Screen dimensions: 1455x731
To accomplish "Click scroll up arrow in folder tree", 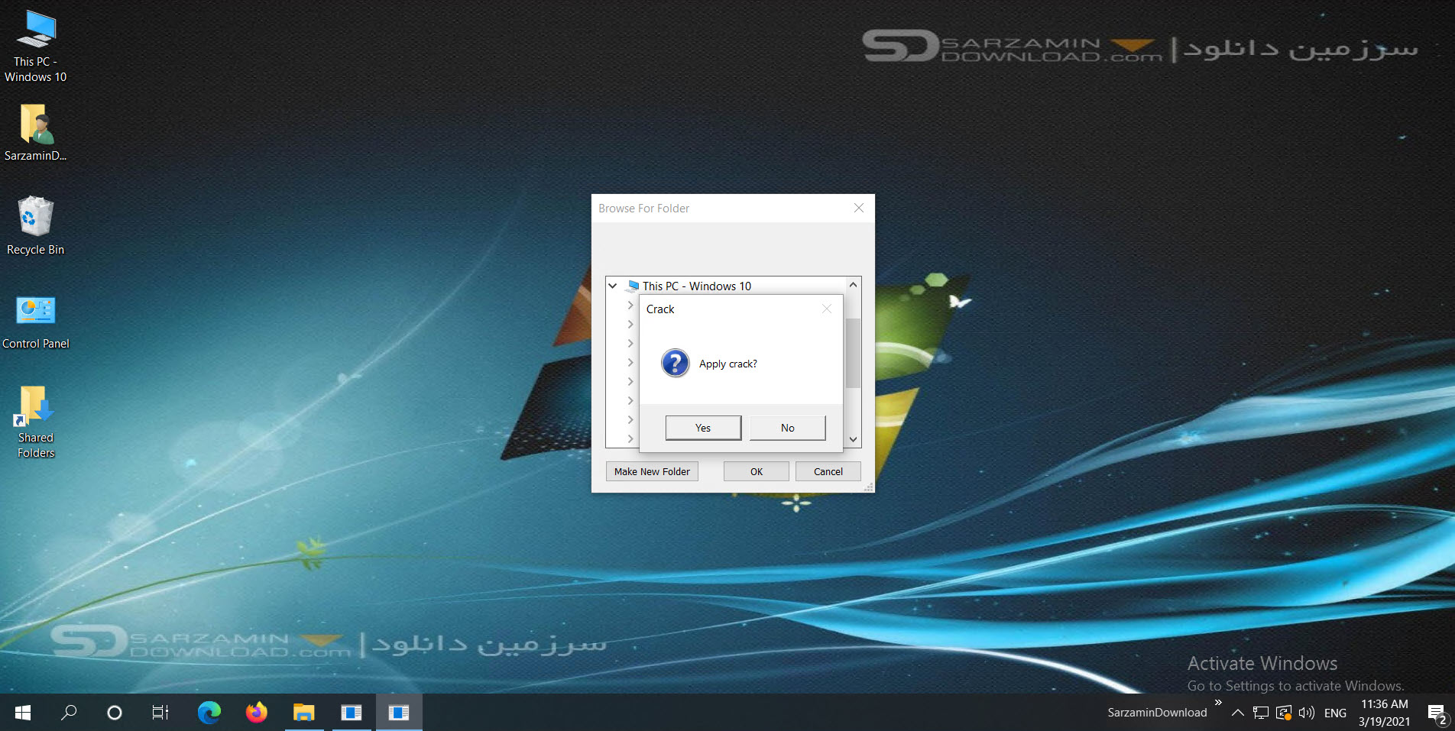I will (x=854, y=284).
